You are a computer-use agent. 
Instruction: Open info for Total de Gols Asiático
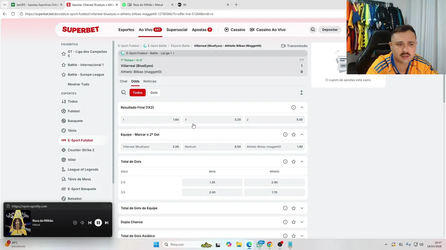[x=285, y=236]
